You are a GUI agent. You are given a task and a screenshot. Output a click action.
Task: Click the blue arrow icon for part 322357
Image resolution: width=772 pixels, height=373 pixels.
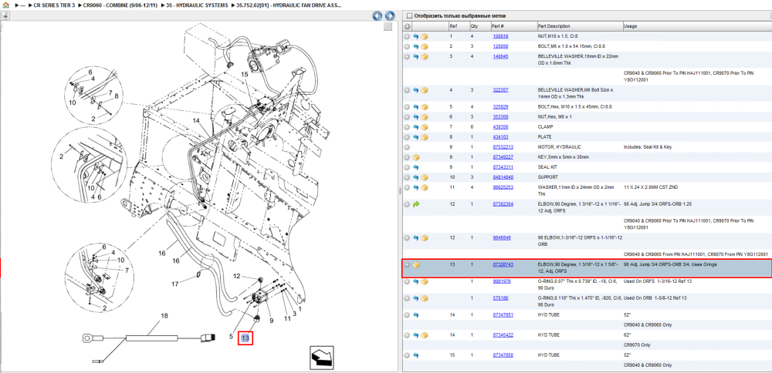point(416,90)
